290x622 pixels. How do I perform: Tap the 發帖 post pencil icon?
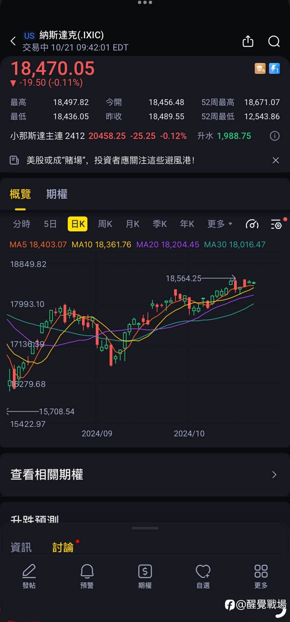point(29,576)
